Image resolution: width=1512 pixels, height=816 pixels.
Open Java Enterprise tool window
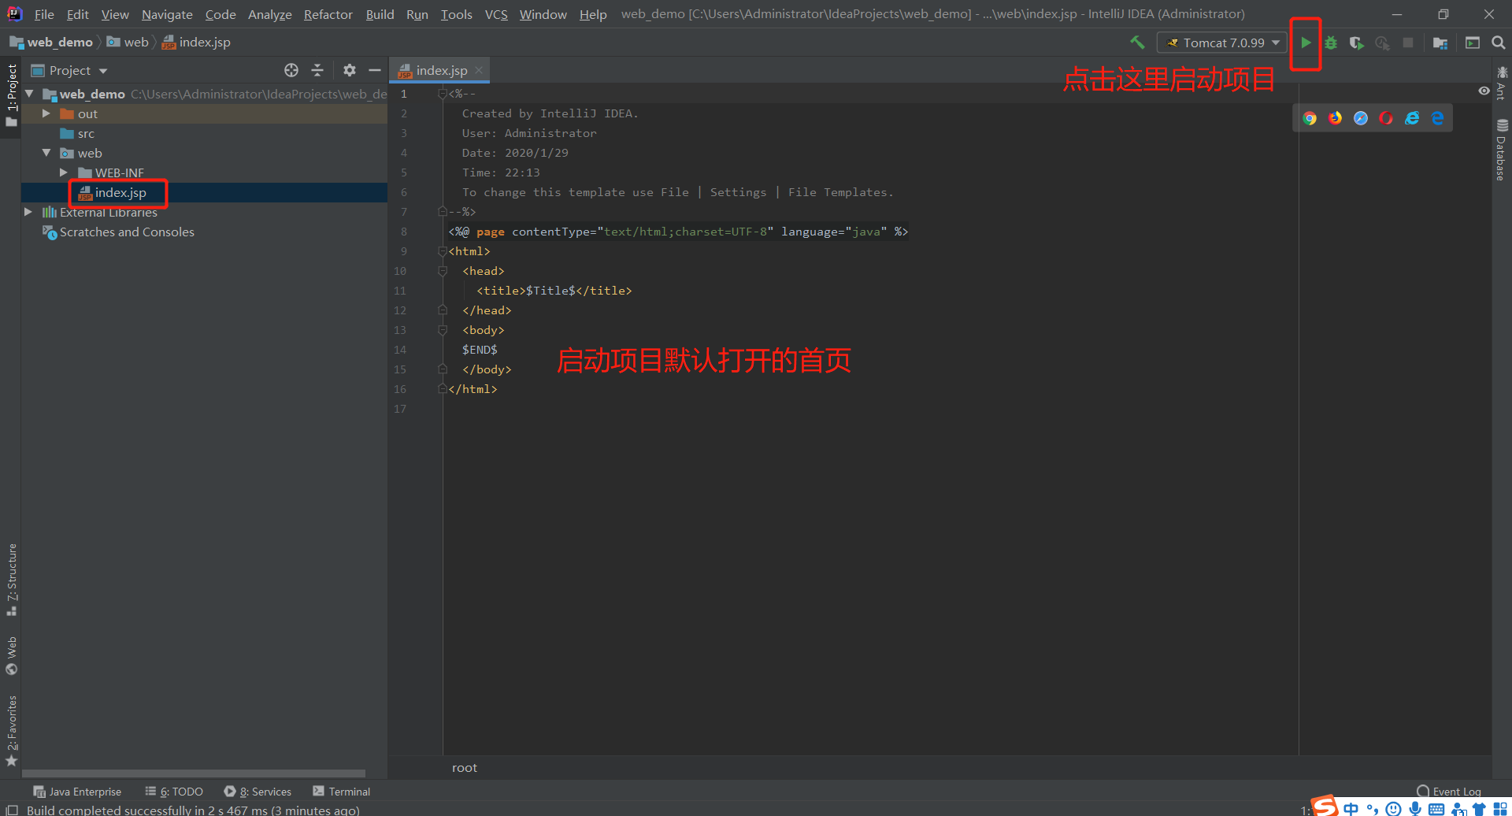pos(77,792)
